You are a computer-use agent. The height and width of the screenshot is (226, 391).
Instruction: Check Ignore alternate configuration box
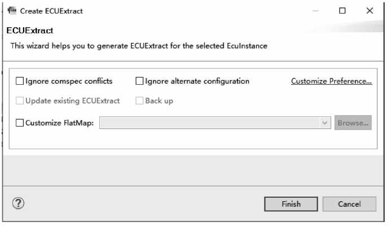pos(140,81)
